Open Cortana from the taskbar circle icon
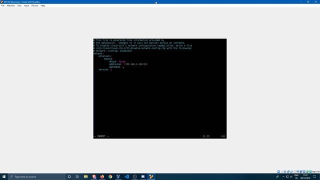Screen dimensions: 320x180 tap(69, 176)
